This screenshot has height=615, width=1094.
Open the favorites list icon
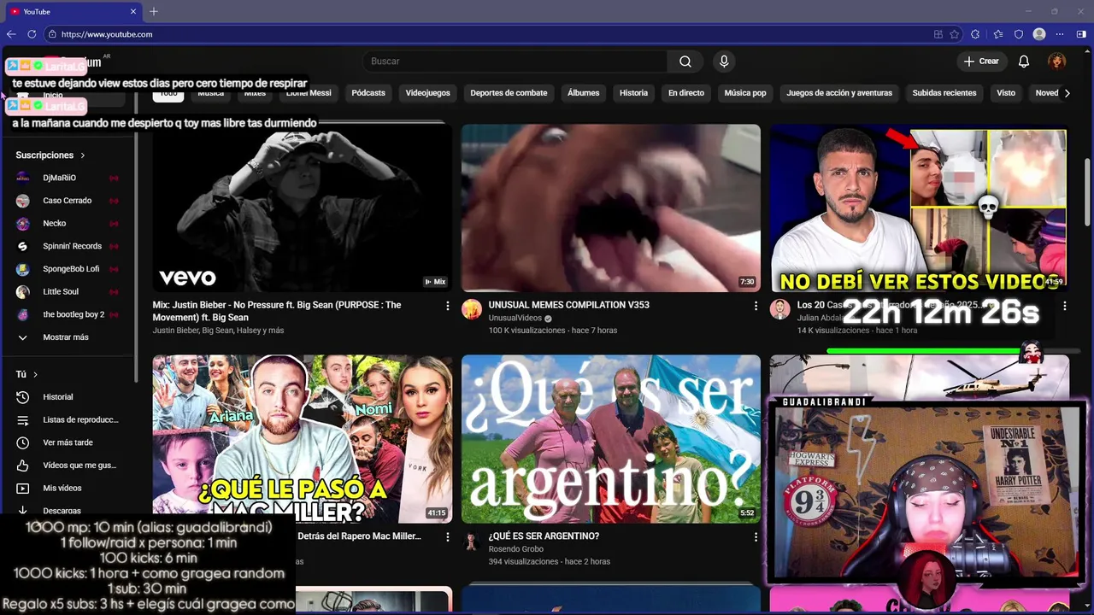pyautogui.click(x=997, y=34)
